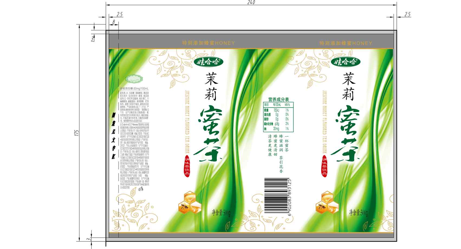Select the right honeycomb bee graphic

(x=327, y=203)
